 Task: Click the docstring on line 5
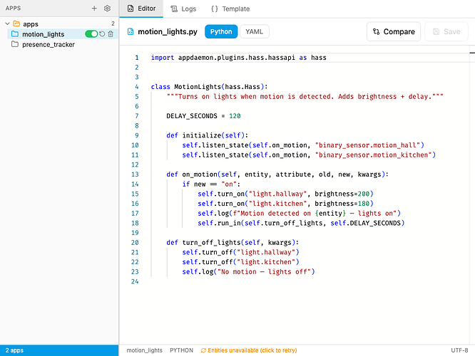(x=305, y=97)
